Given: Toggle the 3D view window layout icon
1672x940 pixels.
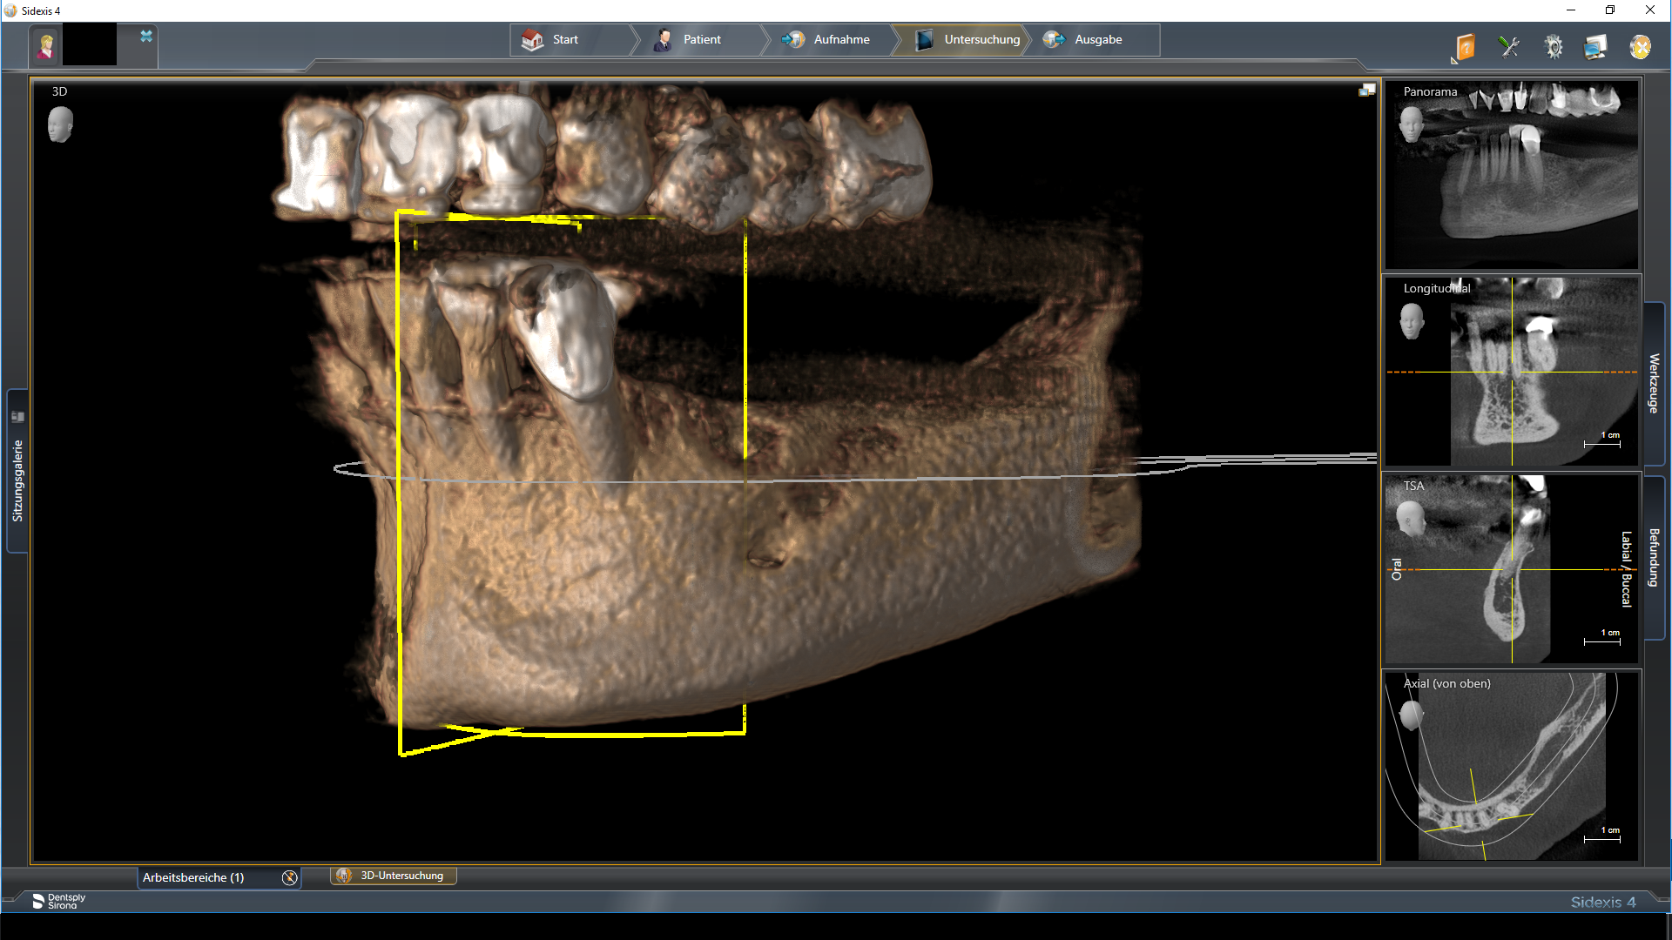Looking at the screenshot, I should tap(1366, 91).
